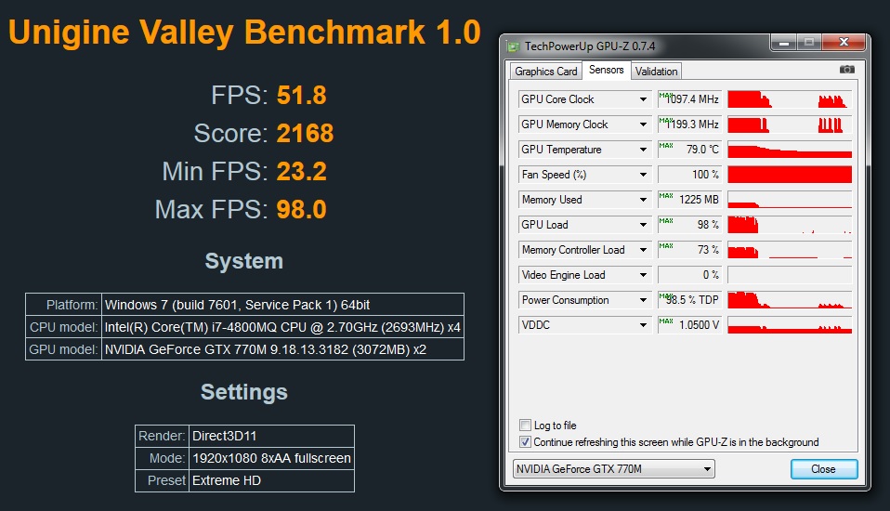Screen dimensions: 890x511
Task: Untick Continue refreshing in background checkbox
Action: [525, 441]
